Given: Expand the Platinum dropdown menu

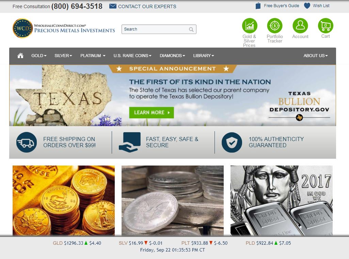Looking at the screenshot, I should click(93, 56).
